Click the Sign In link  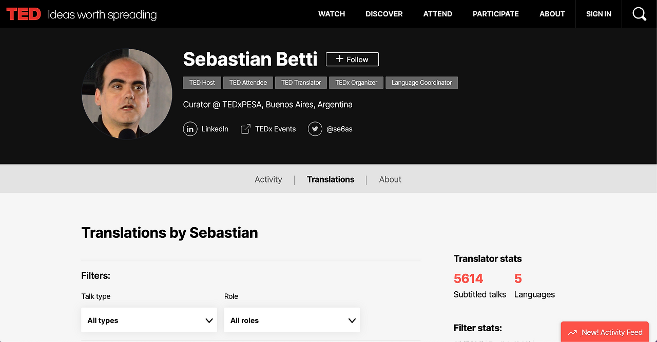click(x=598, y=14)
